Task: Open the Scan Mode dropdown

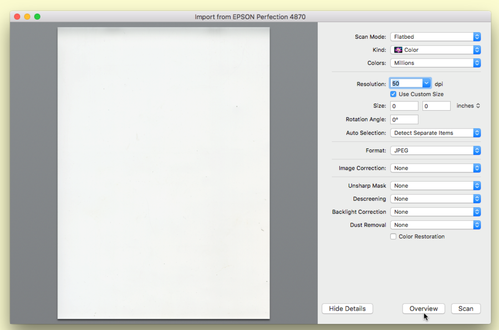Action: click(435, 37)
